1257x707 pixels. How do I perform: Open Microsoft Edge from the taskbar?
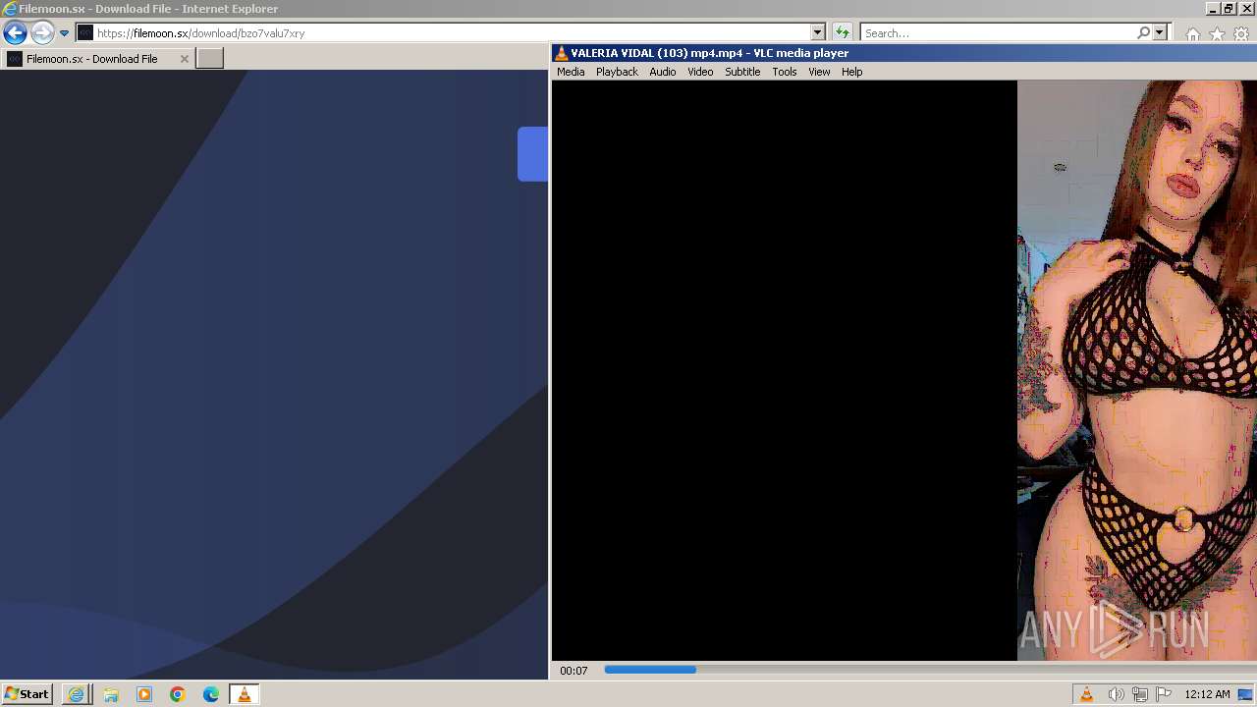[x=211, y=694]
